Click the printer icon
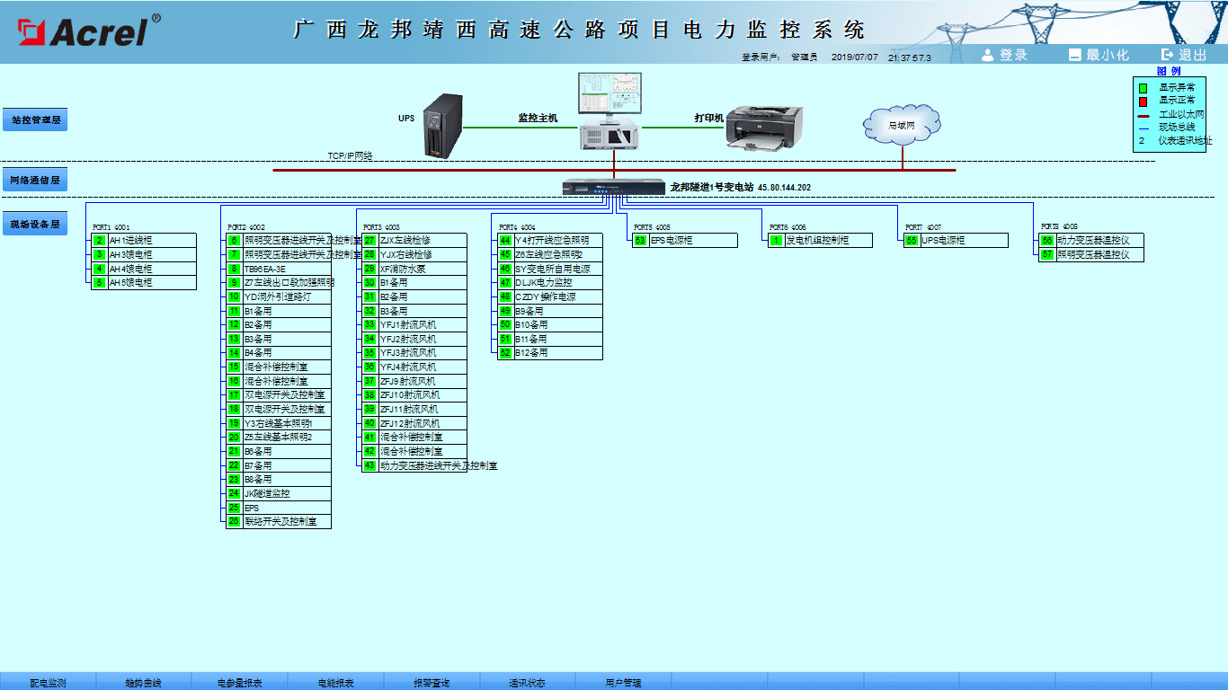The height and width of the screenshot is (690, 1228). [763, 127]
